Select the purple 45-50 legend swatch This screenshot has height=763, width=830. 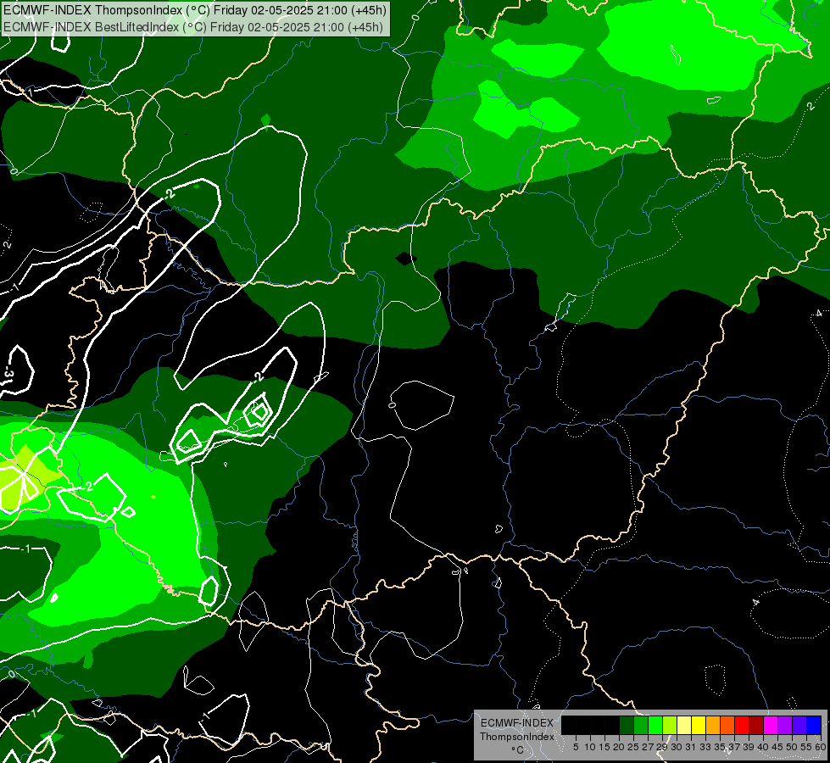pos(785,725)
